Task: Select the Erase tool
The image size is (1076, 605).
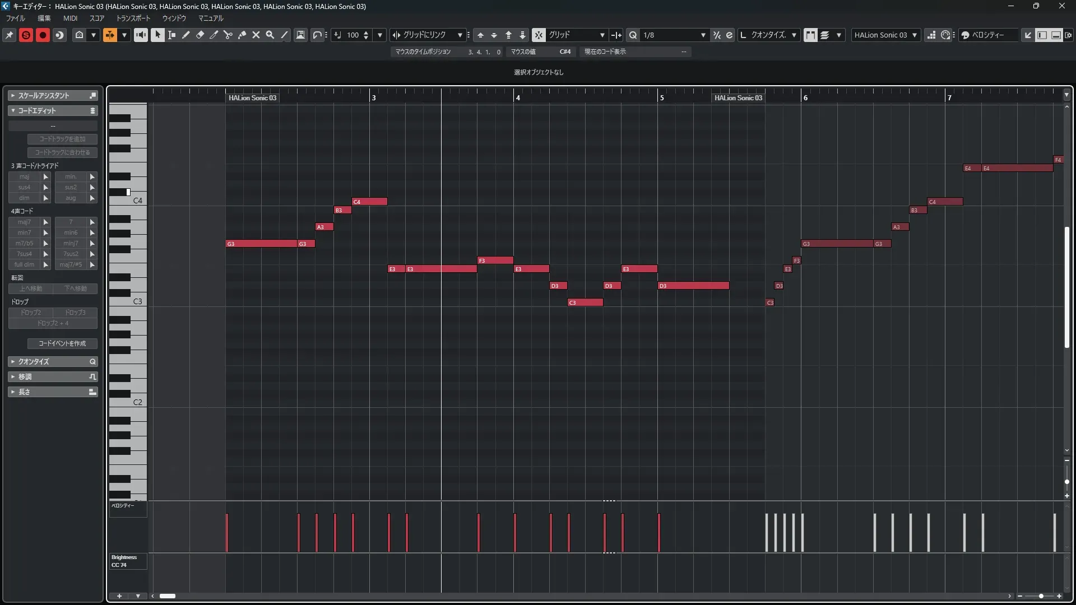Action: click(200, 35)
